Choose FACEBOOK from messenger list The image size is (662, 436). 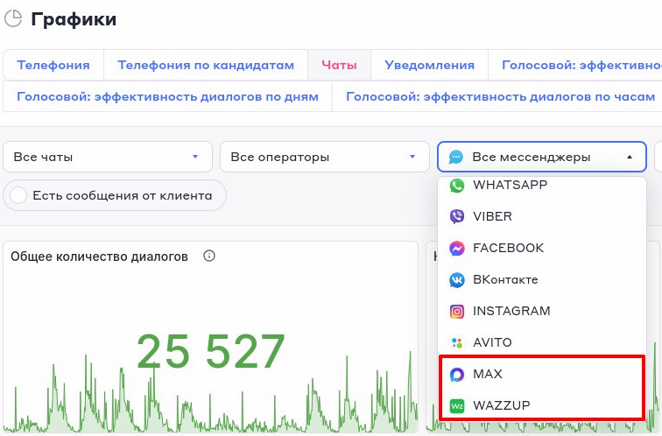click(542, 248)
